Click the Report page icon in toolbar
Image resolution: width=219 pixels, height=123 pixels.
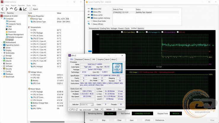pyautogui.click(x=31, y=9)
